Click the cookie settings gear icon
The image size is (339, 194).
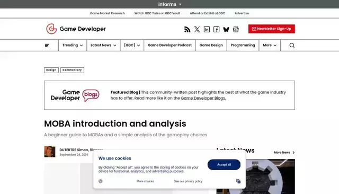tap(100, 181)
